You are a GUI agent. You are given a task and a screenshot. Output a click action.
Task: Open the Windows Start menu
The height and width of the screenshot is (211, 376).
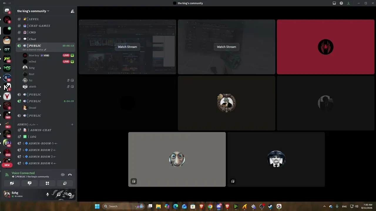click(x=97, y=206)
